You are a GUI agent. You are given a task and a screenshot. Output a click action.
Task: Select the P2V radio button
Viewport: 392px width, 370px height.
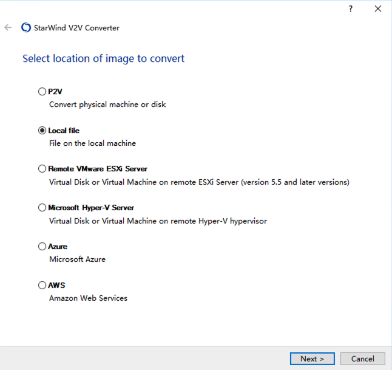tap(42, 91)
